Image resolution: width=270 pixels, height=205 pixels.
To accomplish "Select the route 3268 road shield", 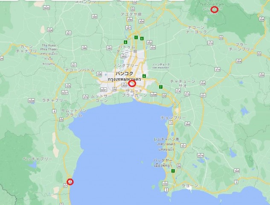I will point(154,94).
